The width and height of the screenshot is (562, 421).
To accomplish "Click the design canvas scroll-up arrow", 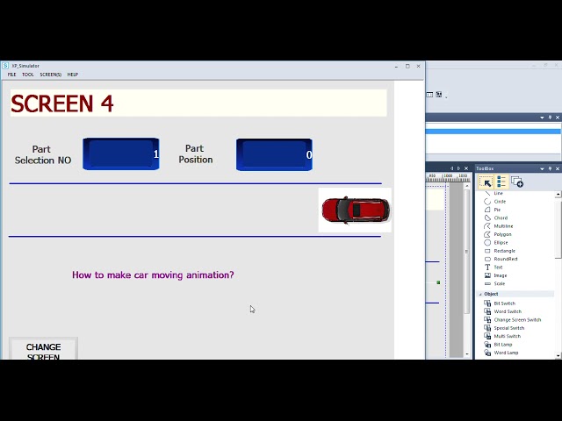I will coord(466,186).
